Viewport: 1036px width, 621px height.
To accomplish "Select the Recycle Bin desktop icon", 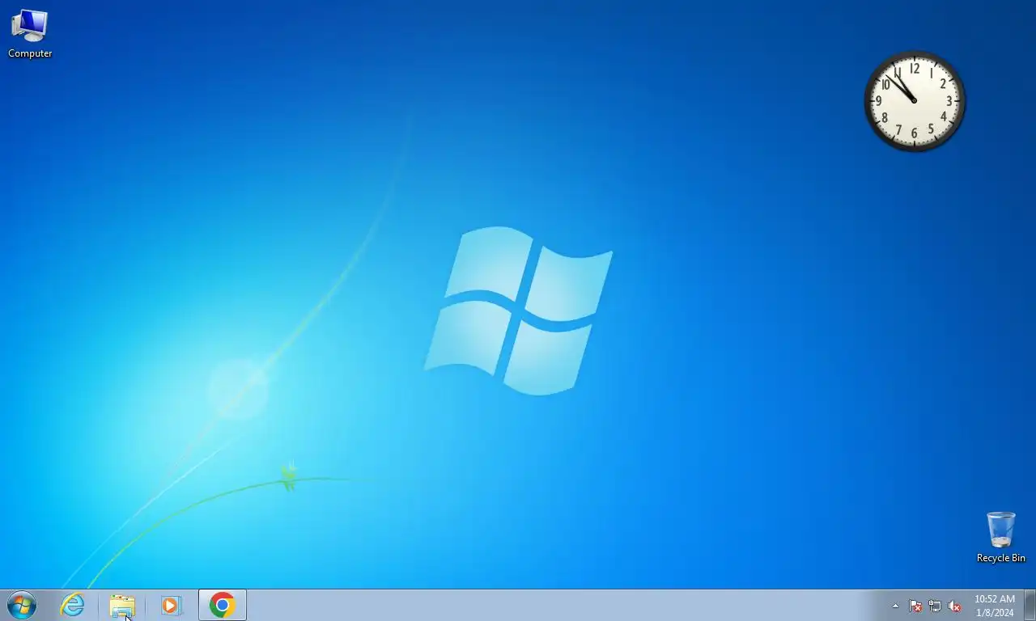I will [1000, 537].
